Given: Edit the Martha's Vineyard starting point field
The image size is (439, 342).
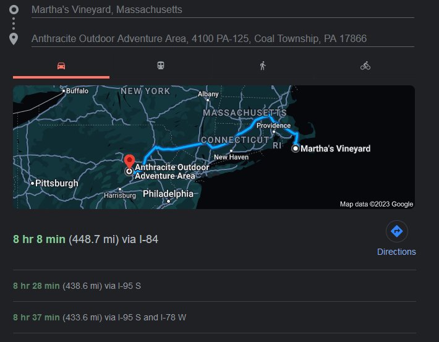Looking at the screenshot, I should [x=223, y=10].
